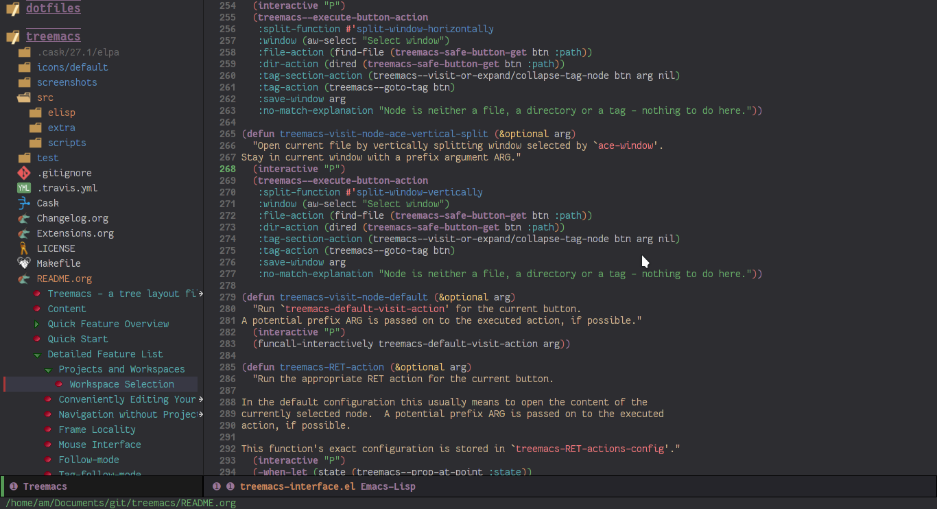Collapse the Detailed Feature List chevron
Image resolution: width=937 pixels, height=509 pixels.
pyautogui.click(x=38, y=354)
